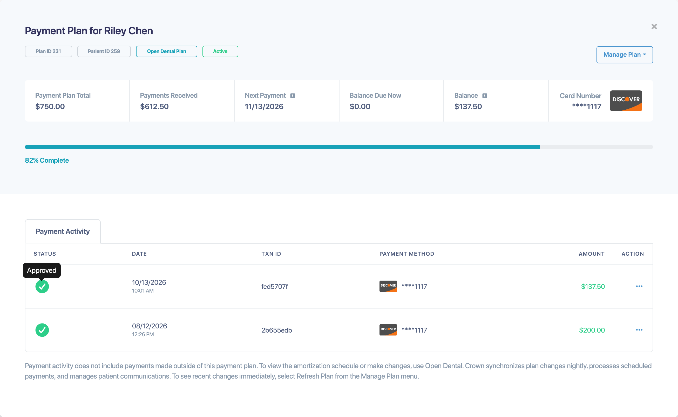Click the 82% Complete label
678x417 pixels.
47,160
